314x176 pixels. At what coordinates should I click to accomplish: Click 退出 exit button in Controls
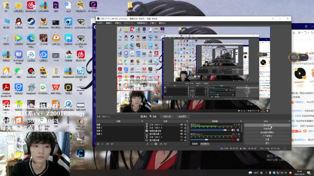[x=267, y=143]
